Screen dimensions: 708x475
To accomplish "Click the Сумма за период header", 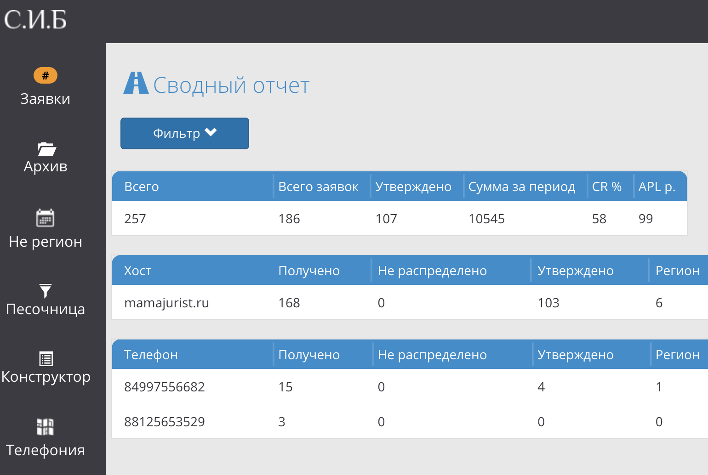I will 522,187.
